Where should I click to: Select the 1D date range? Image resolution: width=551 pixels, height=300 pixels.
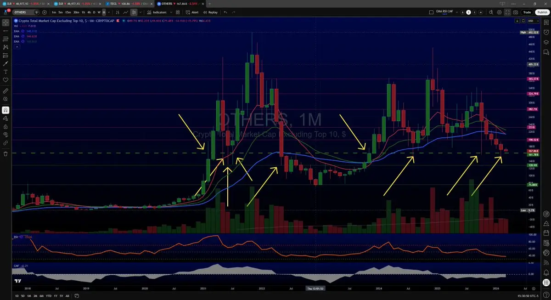coord(17,296)
